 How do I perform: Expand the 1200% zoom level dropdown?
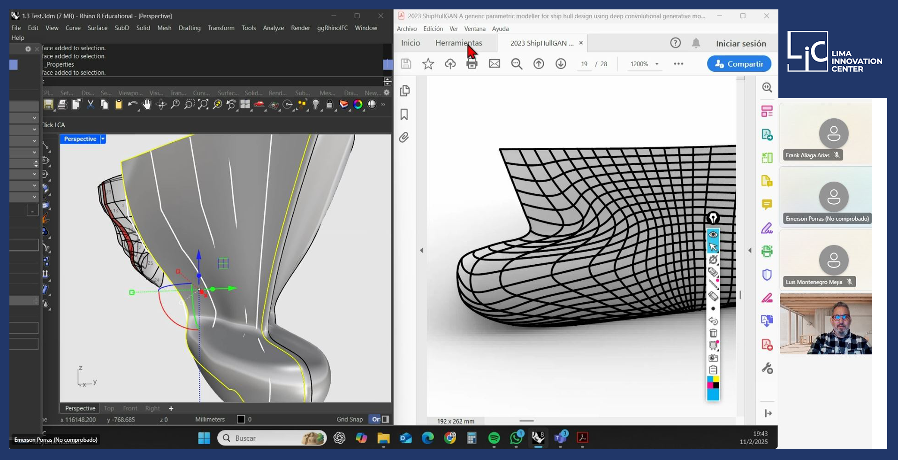[x=657, y=64]
